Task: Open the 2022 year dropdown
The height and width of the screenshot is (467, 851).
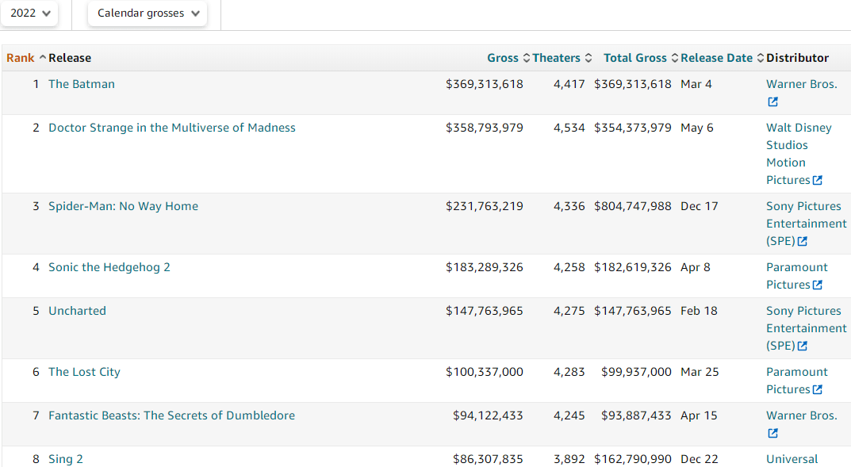Action: coord(29,13)
